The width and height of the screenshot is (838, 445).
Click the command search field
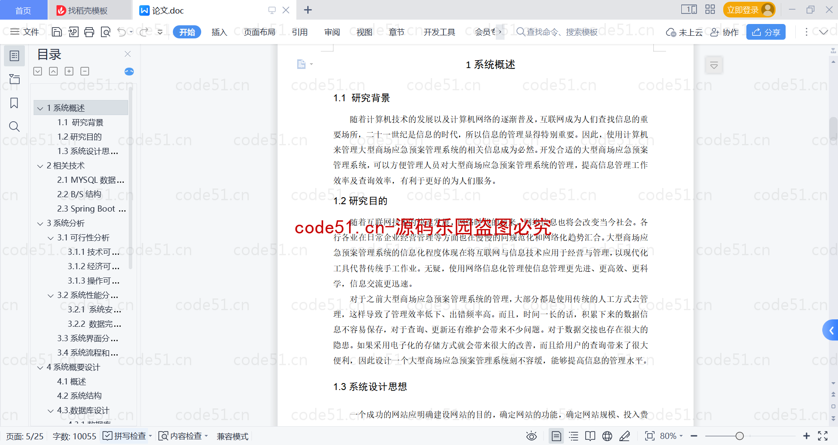[x=557, y=32]
